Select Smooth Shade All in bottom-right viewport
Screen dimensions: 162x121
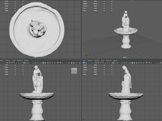132,63
